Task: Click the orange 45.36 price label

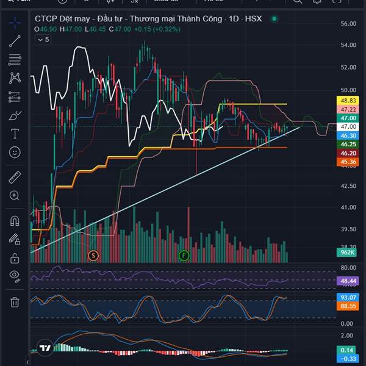Action: click(x=348, y=162)
